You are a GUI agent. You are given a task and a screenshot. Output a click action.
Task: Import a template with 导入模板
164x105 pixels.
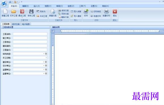point(76,16)
